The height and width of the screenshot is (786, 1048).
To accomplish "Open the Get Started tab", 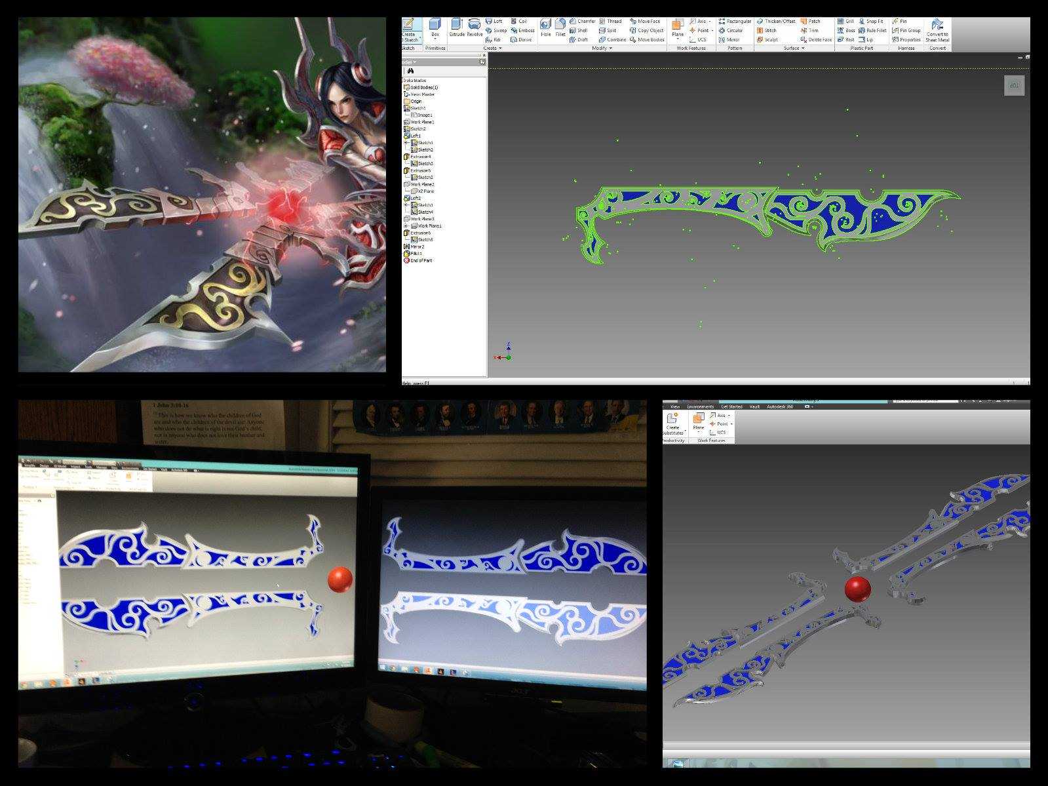I will (731, 406).
